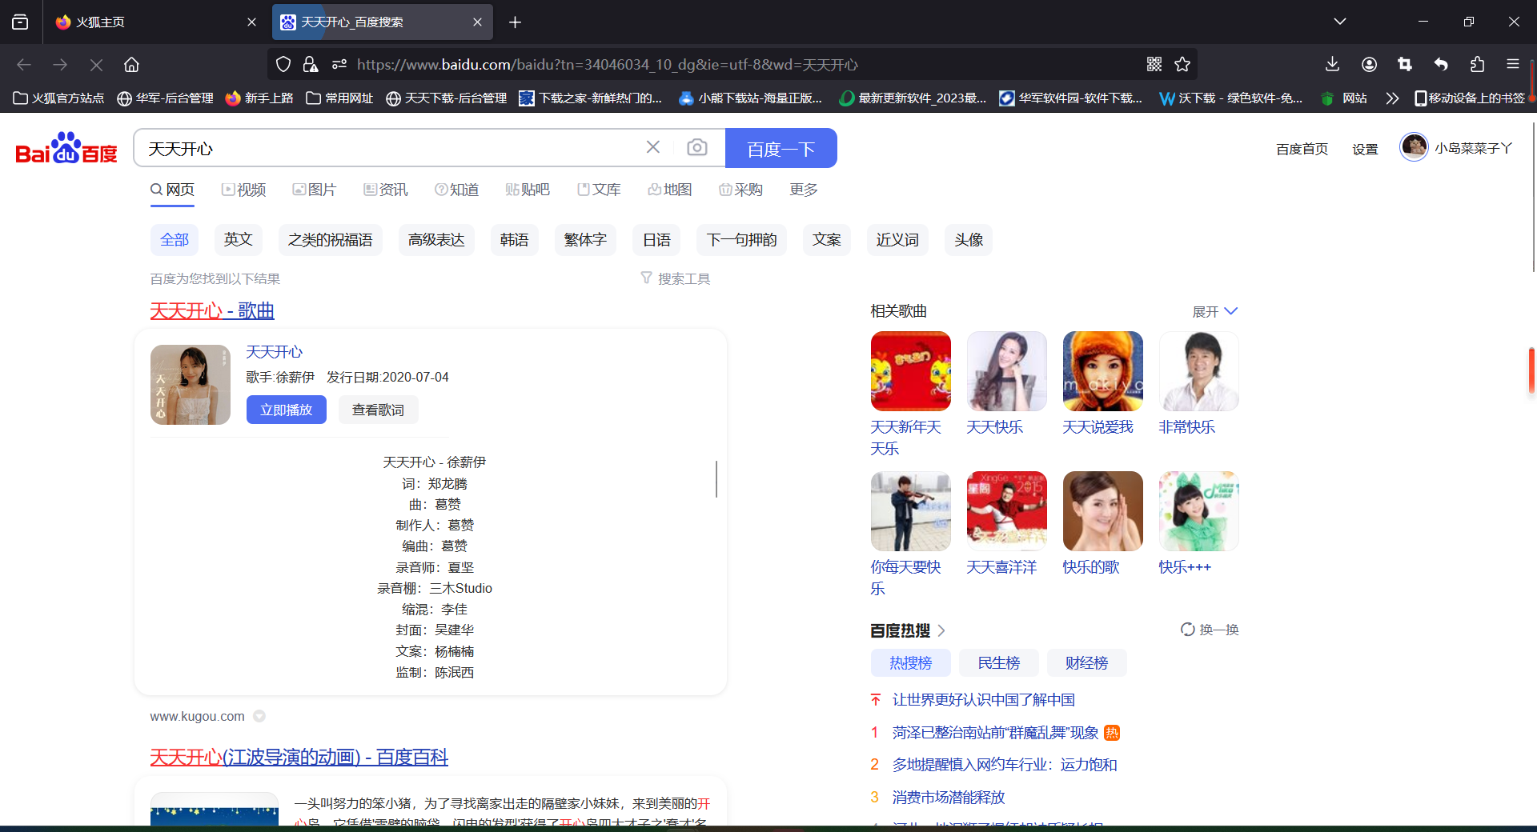Select the 英文 filter chip
Screen dimensions: 1537x832
click(x=239, y=240)
